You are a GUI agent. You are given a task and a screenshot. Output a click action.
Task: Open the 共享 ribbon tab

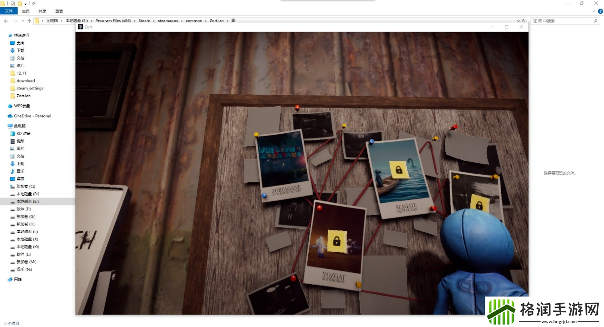pyautogui.click(x=42, y=11)
